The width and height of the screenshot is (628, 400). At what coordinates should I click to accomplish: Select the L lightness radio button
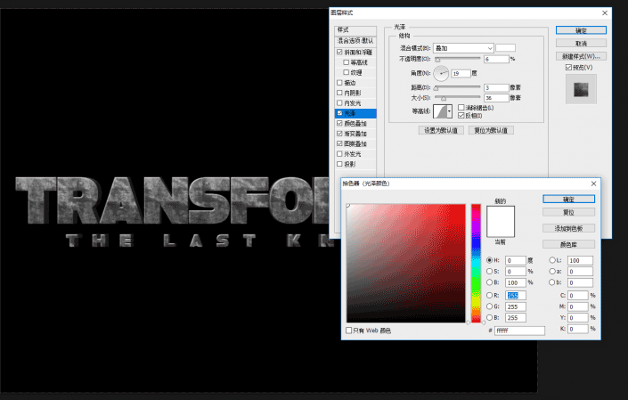point(552,260)
